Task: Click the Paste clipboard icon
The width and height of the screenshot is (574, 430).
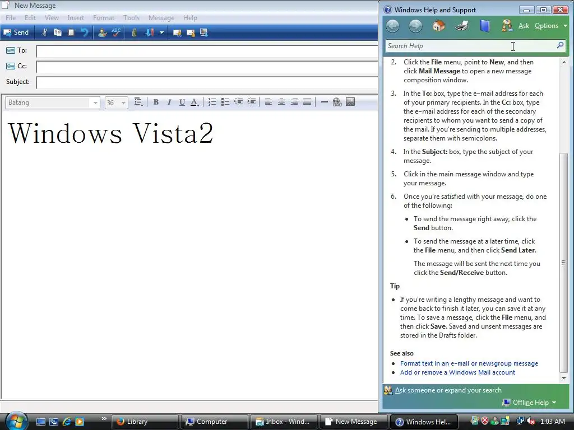Action: [x=71, y=32]
